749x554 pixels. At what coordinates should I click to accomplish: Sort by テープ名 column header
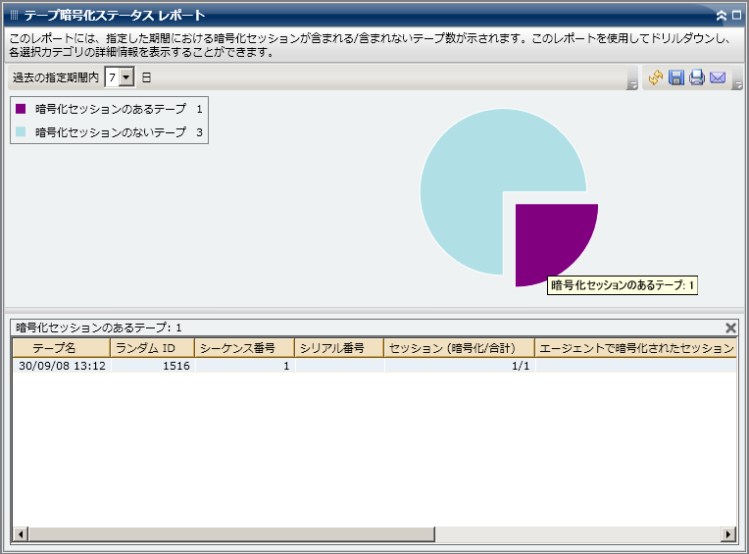62,348
